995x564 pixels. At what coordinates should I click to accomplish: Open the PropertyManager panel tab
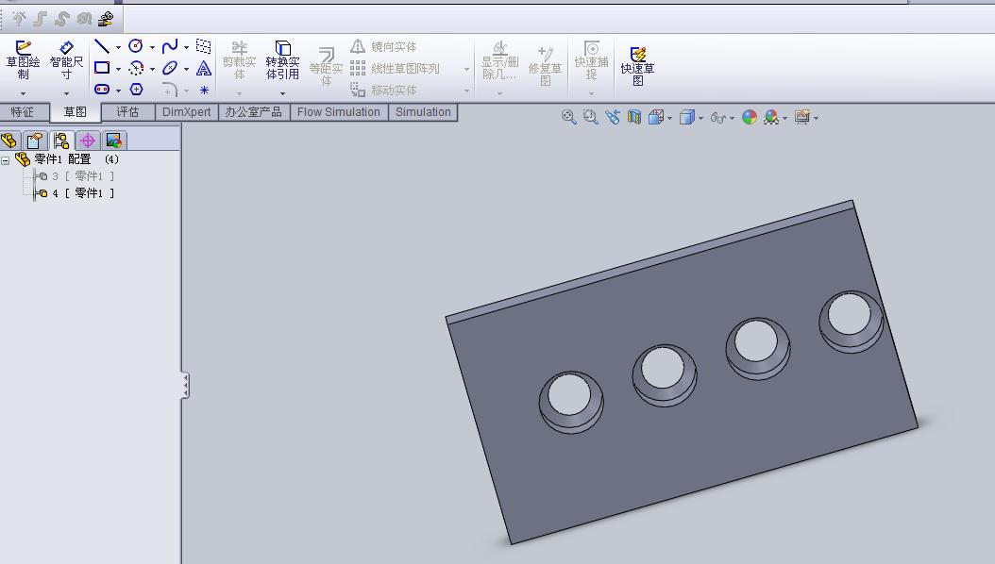[34, 140]
